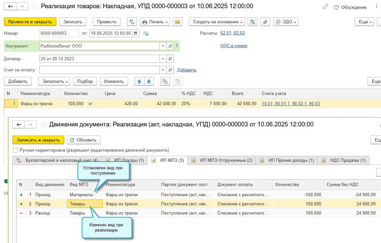Open the Дт/Кт document movements icon
This screenshot has width=381, height=243.
point(132,22)
